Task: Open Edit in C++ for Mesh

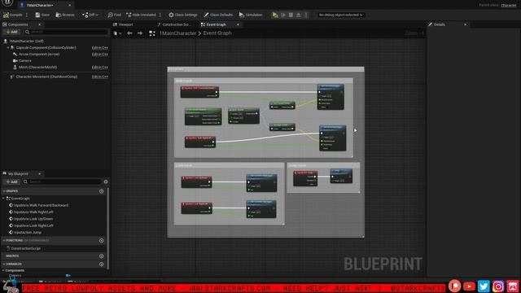Action: [x=99, y=68]
